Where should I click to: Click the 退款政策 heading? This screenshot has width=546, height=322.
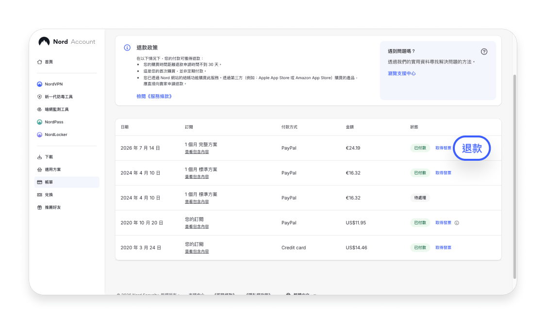(147, 48)
